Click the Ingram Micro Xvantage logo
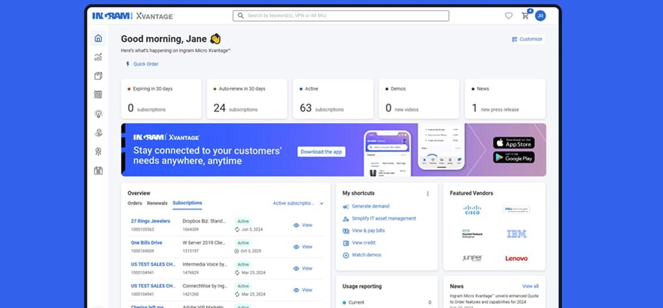The image size is (663, 308). [133, 16]
